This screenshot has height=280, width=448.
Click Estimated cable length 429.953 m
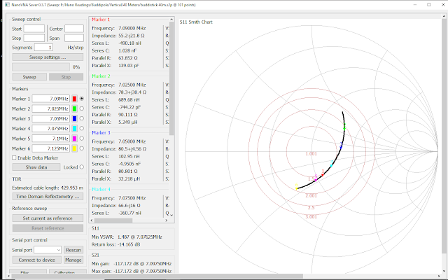tap(48, 188)
